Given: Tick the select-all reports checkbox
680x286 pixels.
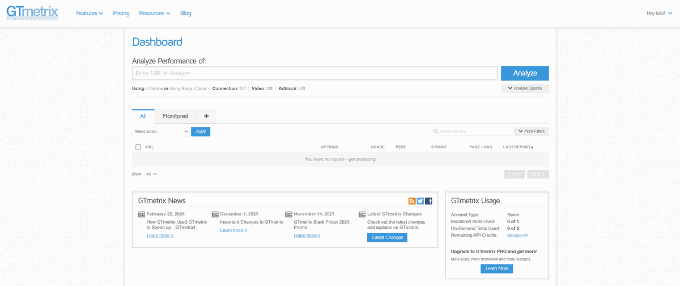Looking at the screenshot, I should click(138, 147).
